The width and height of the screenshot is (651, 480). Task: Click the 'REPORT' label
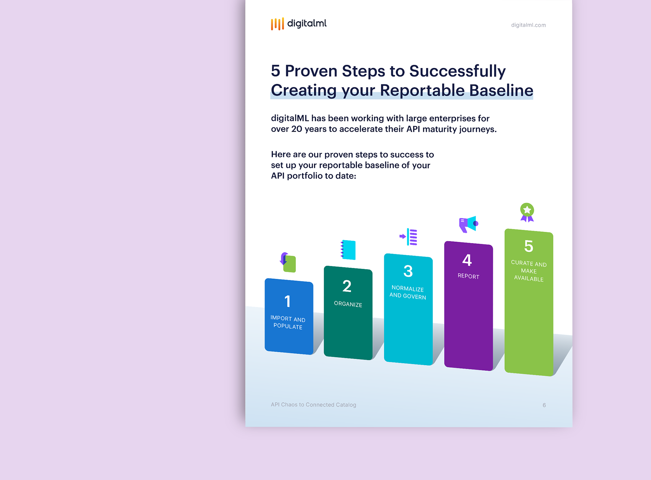[x=469, y=276]
